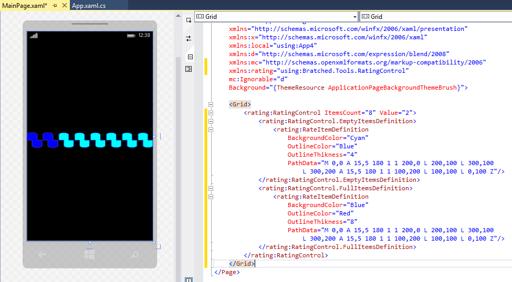Viewport: 512px width, 282px height.
Task: Click BackgroundColor="Cyan" line
Action: (328, 138)
